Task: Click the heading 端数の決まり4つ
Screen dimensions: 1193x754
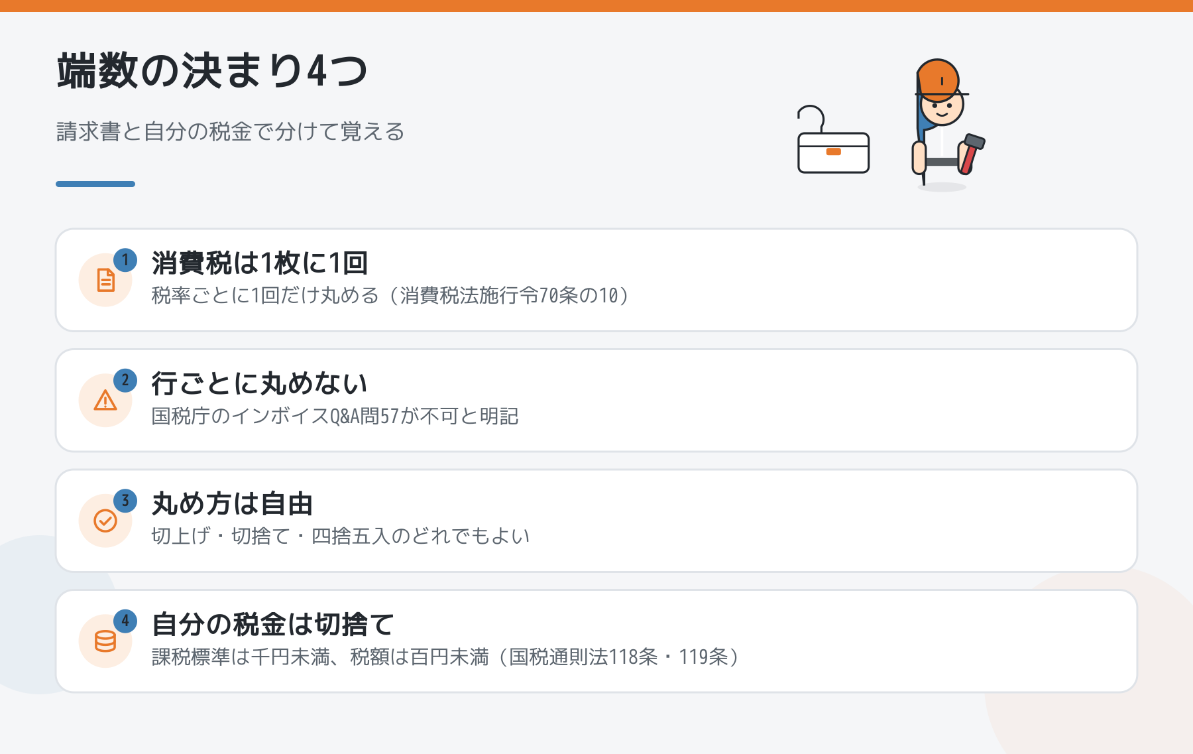Action: 212,71
